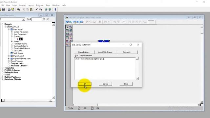The height and width of the screenshot is (118, 210).
Task: Click SQL text area scrollbar down arrow
Action: point(137,79)
